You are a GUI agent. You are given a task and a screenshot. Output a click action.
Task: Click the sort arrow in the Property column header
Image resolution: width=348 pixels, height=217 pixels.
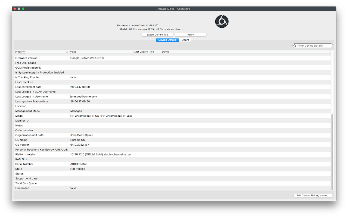[x=67, y=52]
